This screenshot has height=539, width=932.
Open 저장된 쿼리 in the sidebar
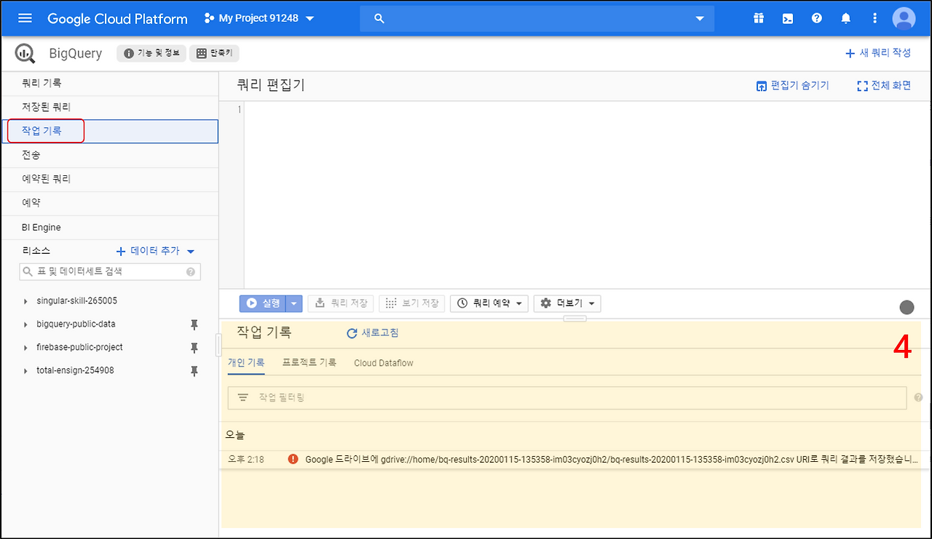(109, 108)
